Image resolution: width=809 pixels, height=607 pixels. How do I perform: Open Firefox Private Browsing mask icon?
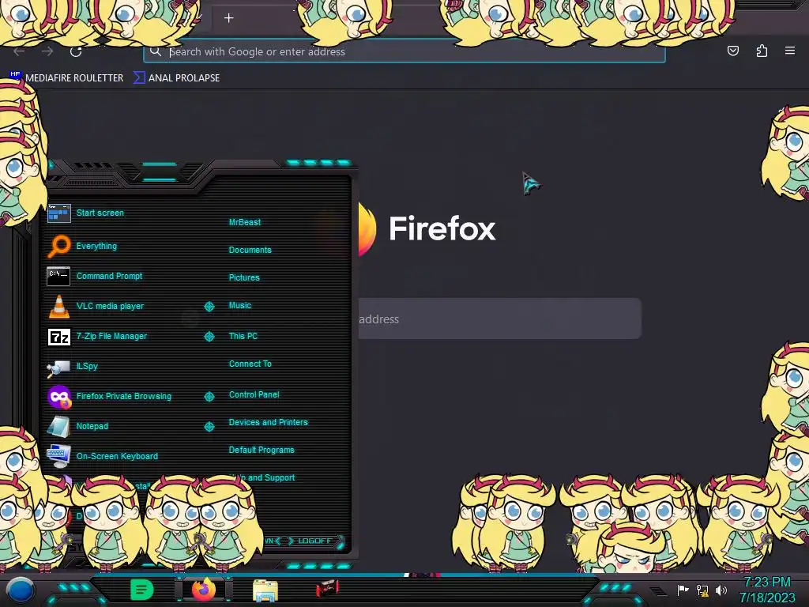coord(59,397)
